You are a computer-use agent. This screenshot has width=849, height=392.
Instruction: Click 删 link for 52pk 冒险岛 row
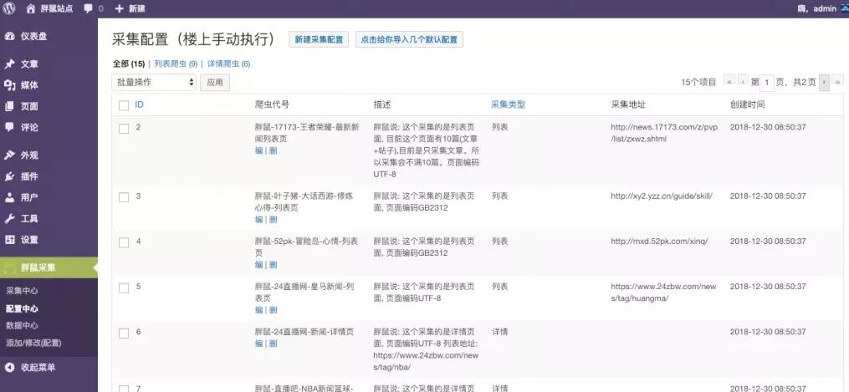tap(273, 265)
